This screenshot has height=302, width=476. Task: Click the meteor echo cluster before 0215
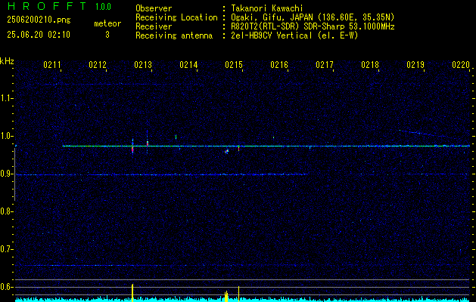click(x=227, y=151)
